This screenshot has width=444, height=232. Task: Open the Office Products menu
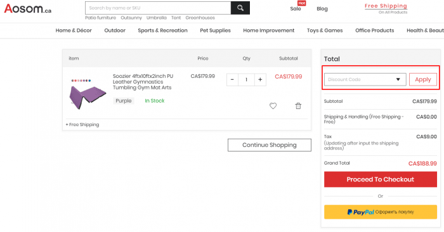[x=375, y=30]
